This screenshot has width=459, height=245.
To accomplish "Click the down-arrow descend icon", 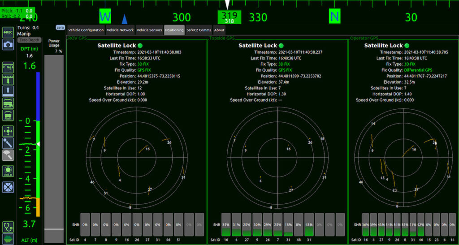I will (8, 79).
